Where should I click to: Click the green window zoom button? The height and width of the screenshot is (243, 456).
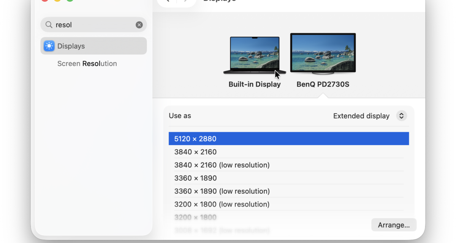(70, 1)
